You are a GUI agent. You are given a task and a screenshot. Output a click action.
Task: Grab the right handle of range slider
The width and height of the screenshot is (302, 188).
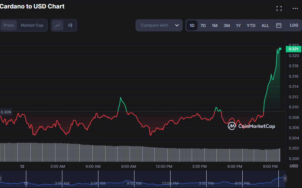click(285, 178)
